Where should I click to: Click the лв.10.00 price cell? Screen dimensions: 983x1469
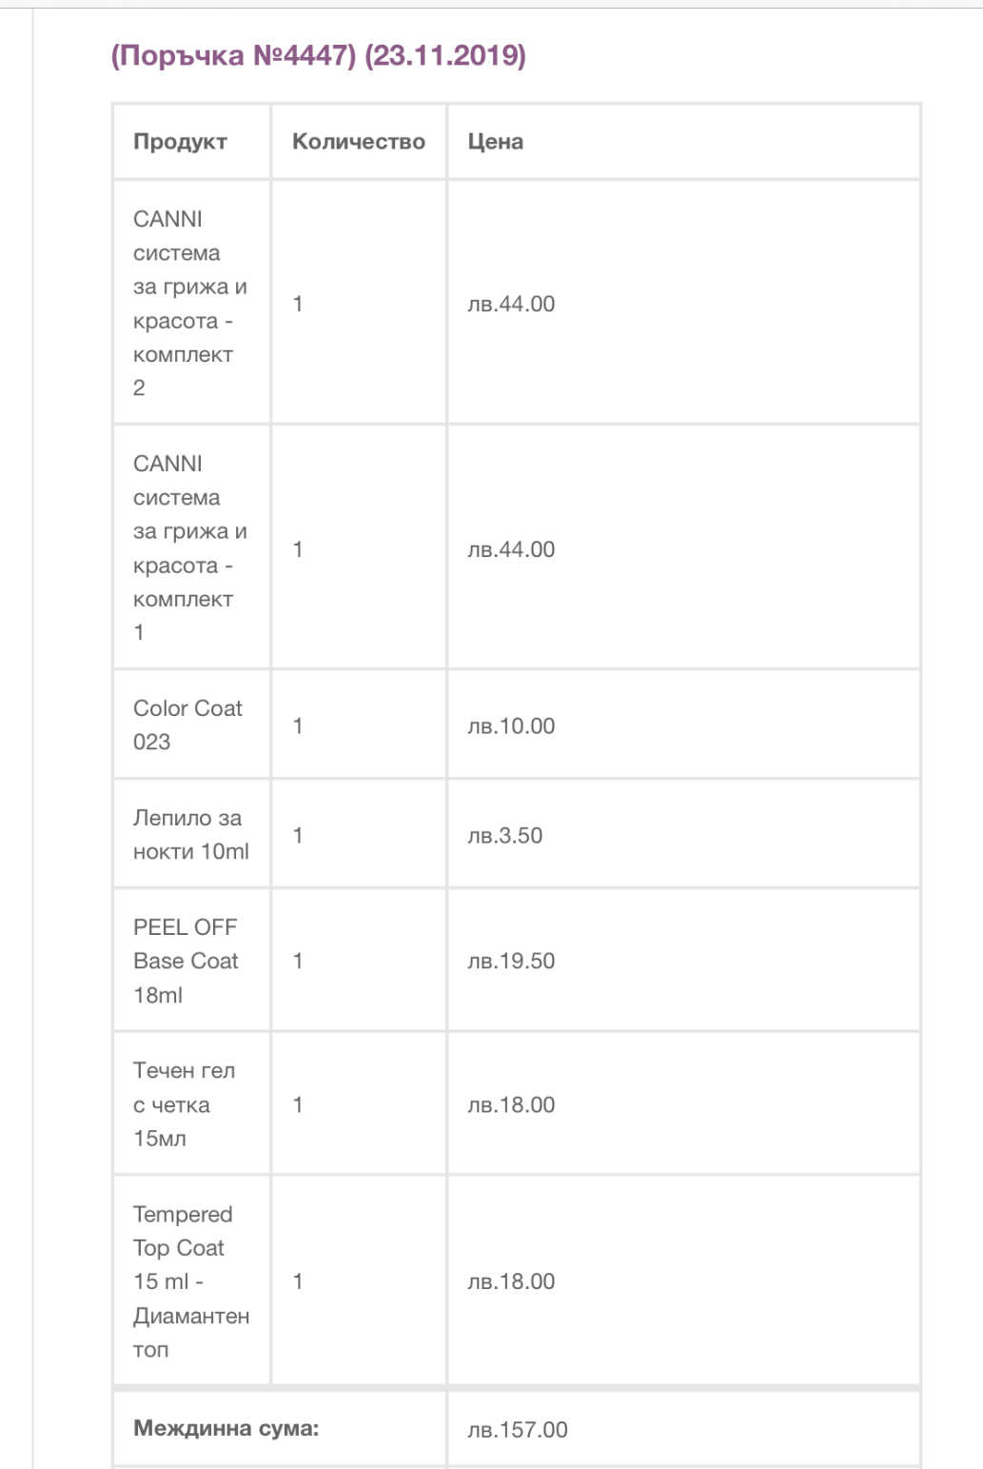[511, 726]
